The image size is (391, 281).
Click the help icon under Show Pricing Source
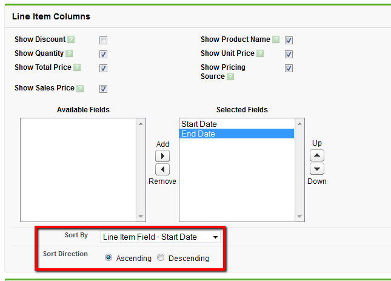click(x=230, y=76)
